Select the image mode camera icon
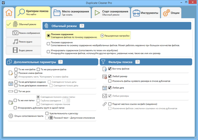 tap(15, 33)
